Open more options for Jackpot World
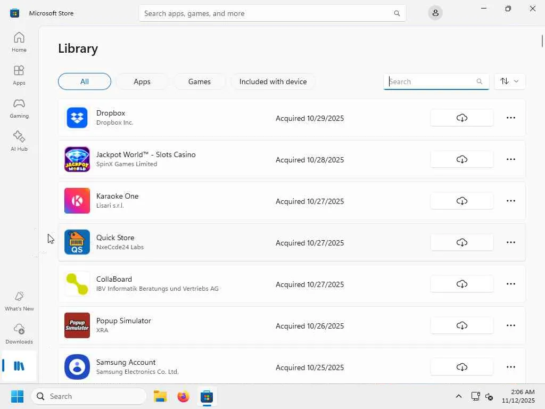This screenshot has height=409, width=545. click(510, 159)
